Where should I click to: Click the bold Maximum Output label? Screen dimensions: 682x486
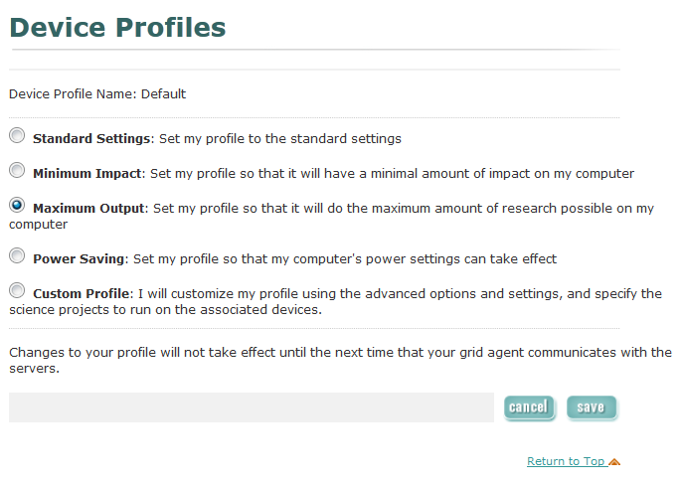tap(89, 209)
